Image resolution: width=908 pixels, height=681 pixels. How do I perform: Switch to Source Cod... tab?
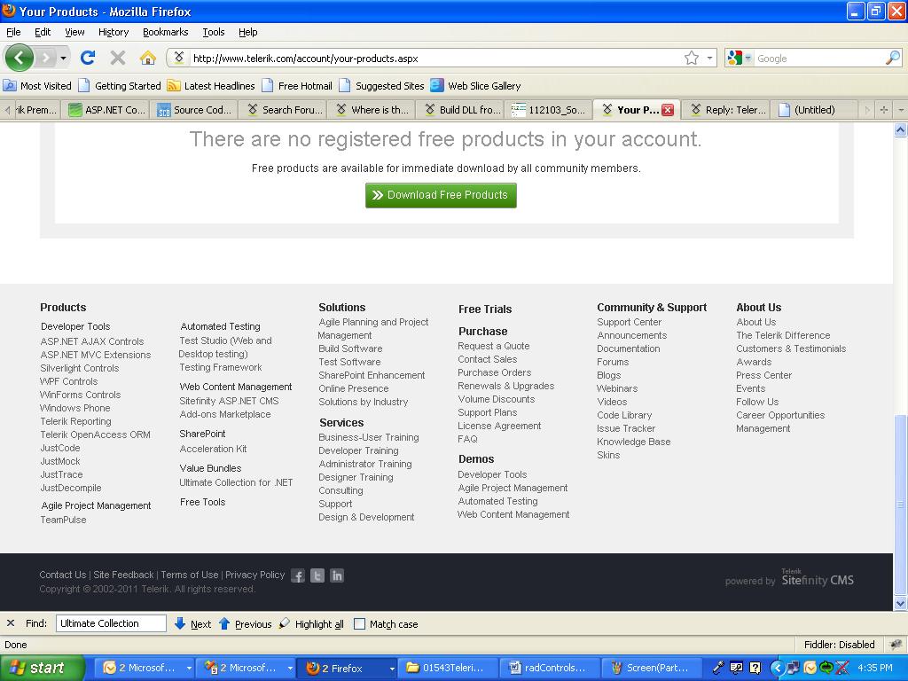pos(195,110)
